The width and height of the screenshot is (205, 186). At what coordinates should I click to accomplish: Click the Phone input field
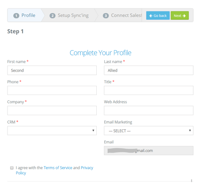point(52,90)
